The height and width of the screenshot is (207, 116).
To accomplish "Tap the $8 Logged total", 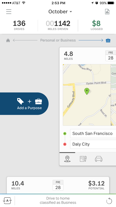I will coord(97,26).
